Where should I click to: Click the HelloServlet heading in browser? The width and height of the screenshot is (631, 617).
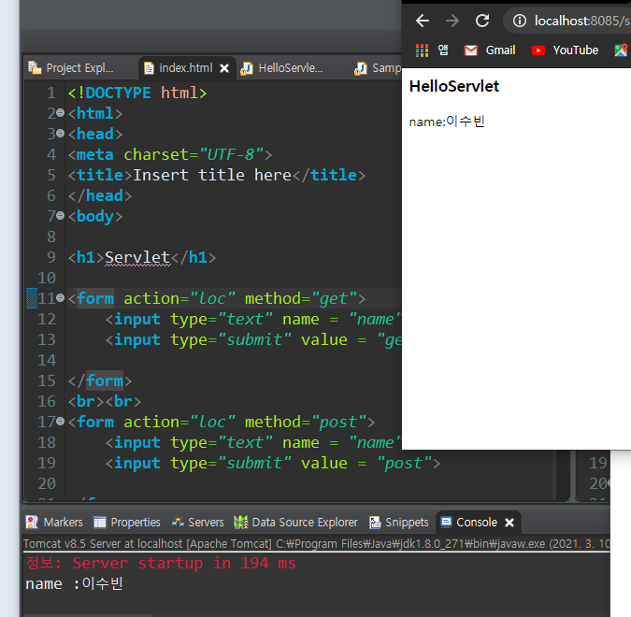coord(454,86)
